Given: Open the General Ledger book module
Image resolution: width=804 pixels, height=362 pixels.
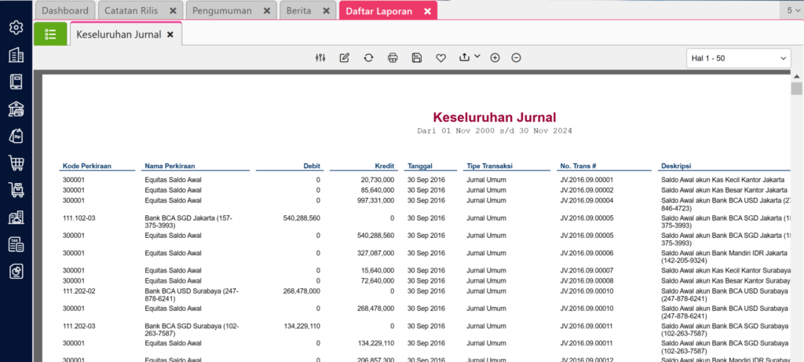Looking at the screenshot, I should click(16, 82).
